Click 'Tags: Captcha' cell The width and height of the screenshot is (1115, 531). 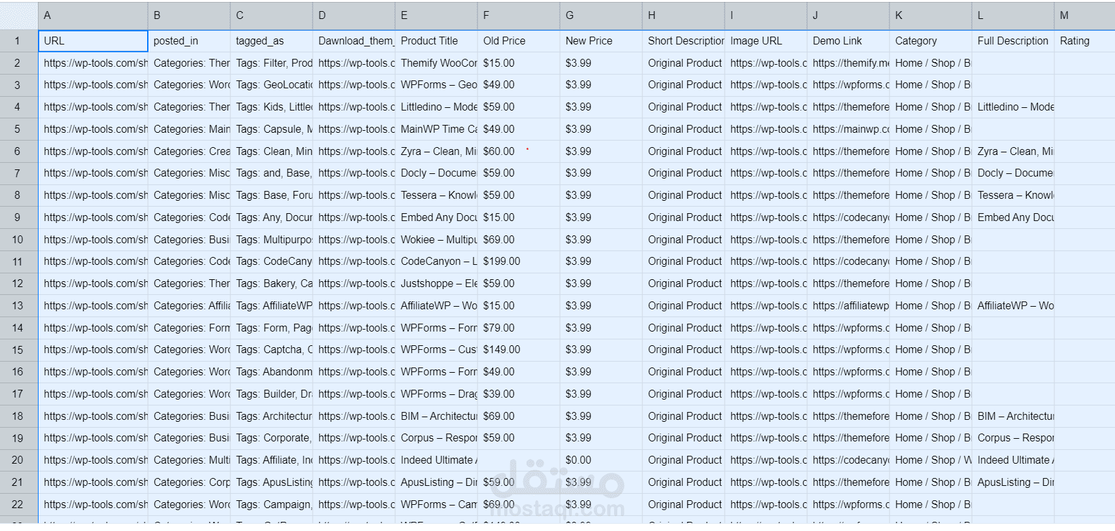[271, 350]
